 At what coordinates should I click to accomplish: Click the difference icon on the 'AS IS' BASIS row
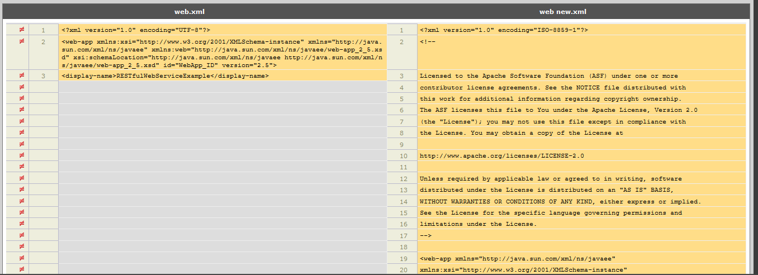click(x=22, y=189)
